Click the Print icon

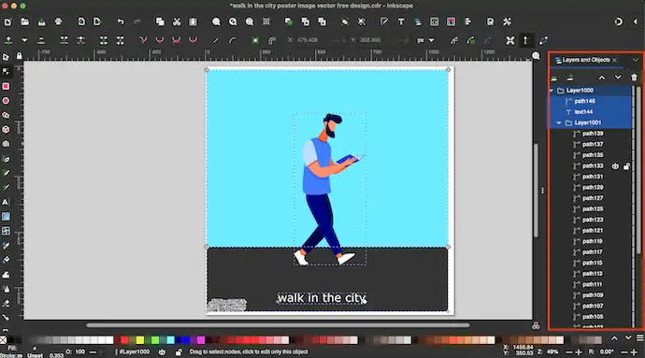point(58,21)
